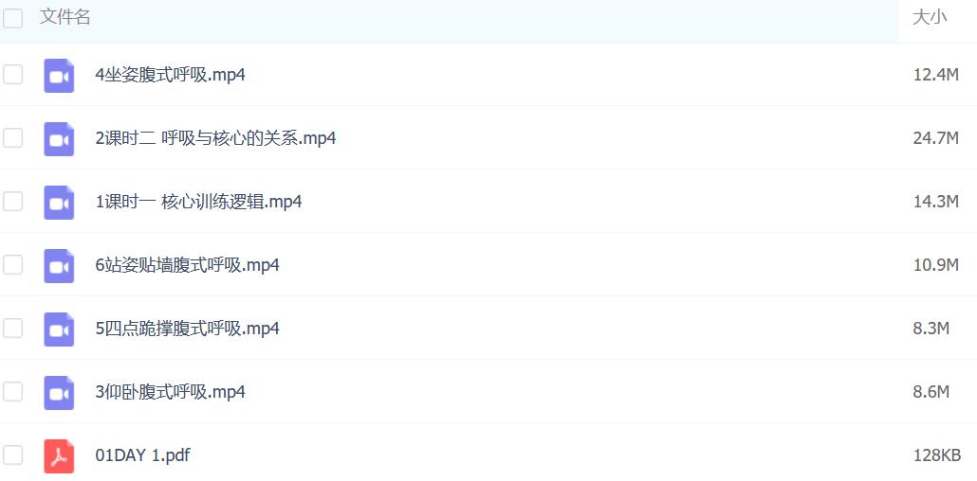
Task: Open the file name 4坐姿腹式呼吸.mp4
Action: point(170,76)
